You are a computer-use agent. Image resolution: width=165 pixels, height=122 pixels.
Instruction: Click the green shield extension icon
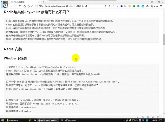[x=134, y=6]
